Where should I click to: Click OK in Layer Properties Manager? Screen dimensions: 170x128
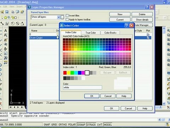point(112,108)
